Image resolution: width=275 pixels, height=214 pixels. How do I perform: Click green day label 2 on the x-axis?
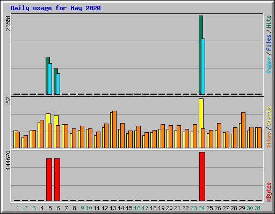[x=26, y=208]
